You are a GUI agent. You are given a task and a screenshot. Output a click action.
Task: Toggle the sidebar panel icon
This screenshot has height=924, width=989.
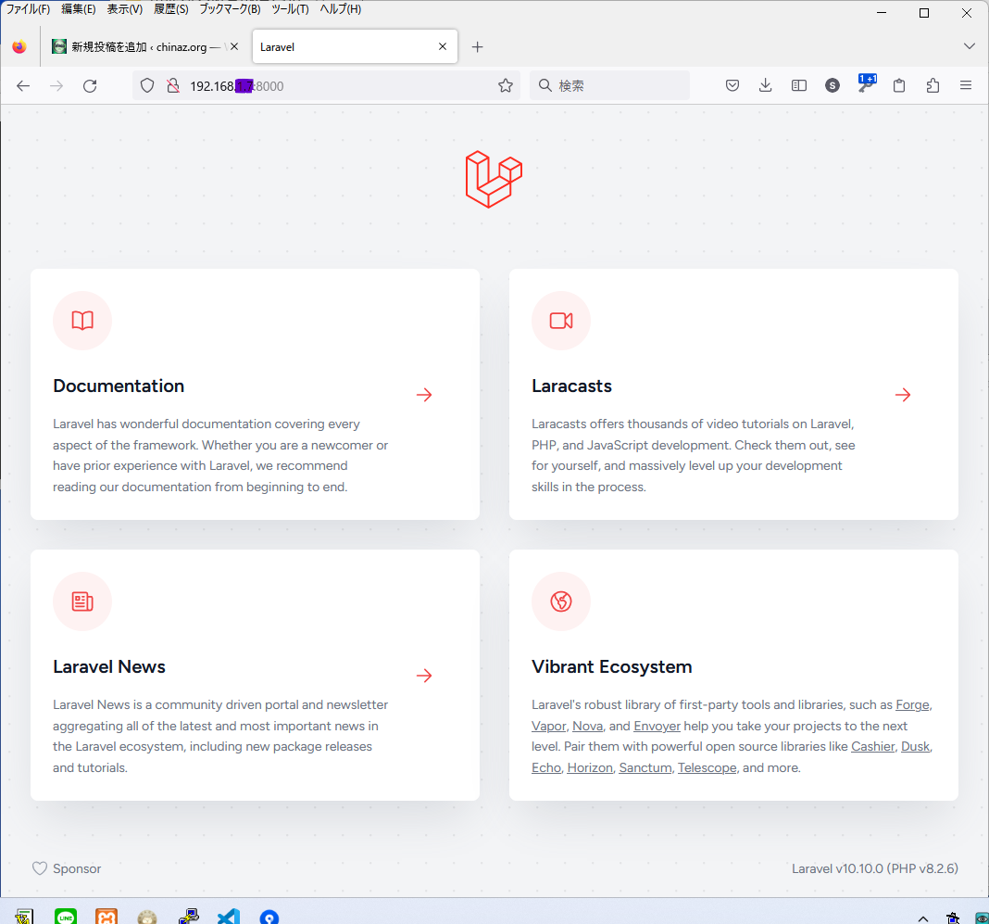pyautogui.click(x=799, y=86)
